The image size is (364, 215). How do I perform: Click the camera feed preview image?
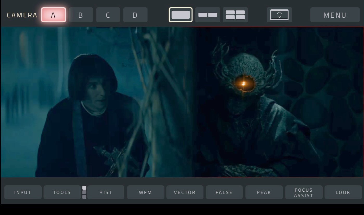182,102
